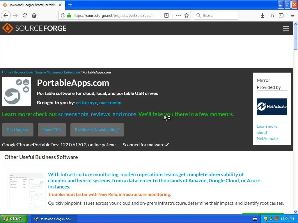Image resolution: width=298 pixels, height=223 pixels.
Task: Open the Firefox hamburger menu
Action: point(292,15)
